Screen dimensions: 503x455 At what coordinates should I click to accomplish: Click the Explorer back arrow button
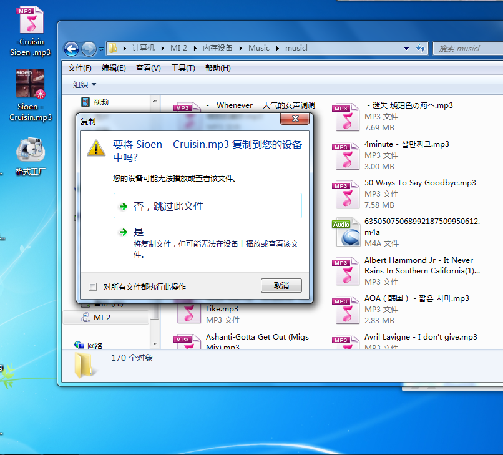click(71, 49)
